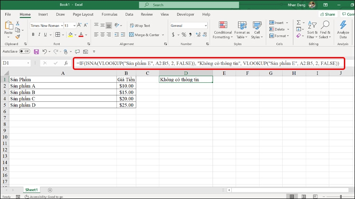Click the Insert Function fx icon
The width and height of the screenshot is (355, 199).
tap(66, 63)
